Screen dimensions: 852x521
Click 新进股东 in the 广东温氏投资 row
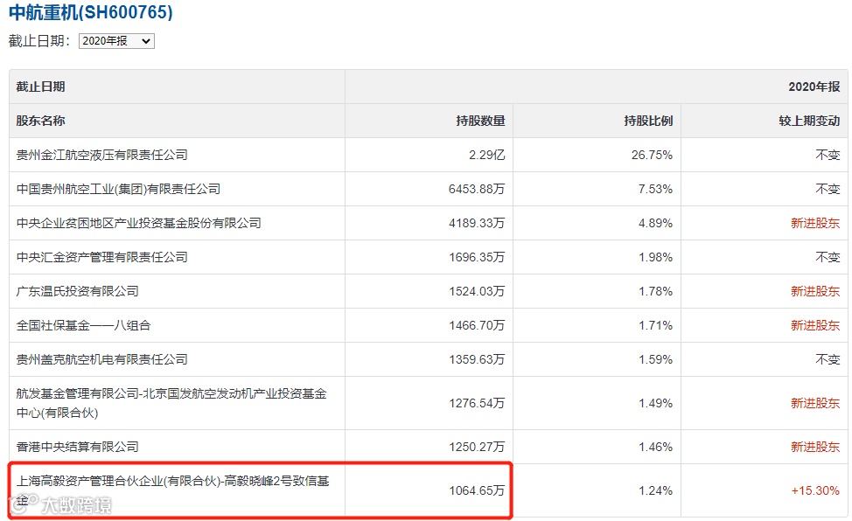tap(815, 291)
